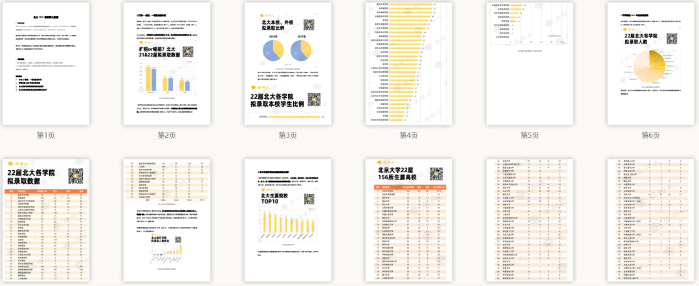Click the 第5页 page label
Screen dimensions: 699x286
click(529, 135)
